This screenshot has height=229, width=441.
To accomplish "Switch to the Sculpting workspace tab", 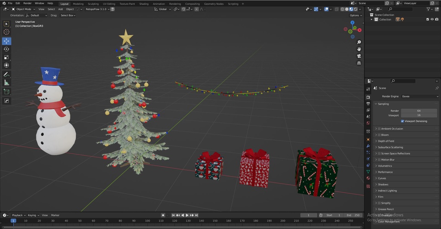I will (93, 4).
